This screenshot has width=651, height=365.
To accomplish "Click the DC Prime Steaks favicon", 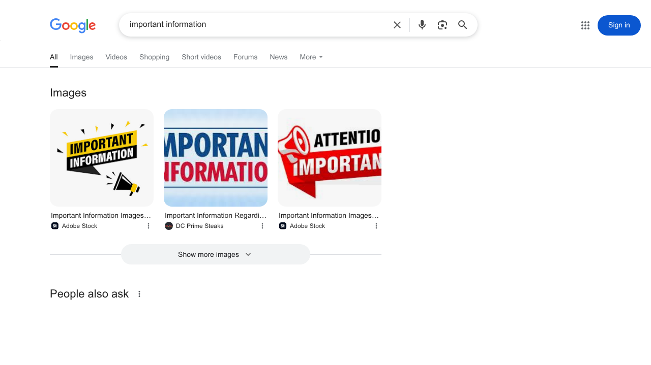I will 169,226.
